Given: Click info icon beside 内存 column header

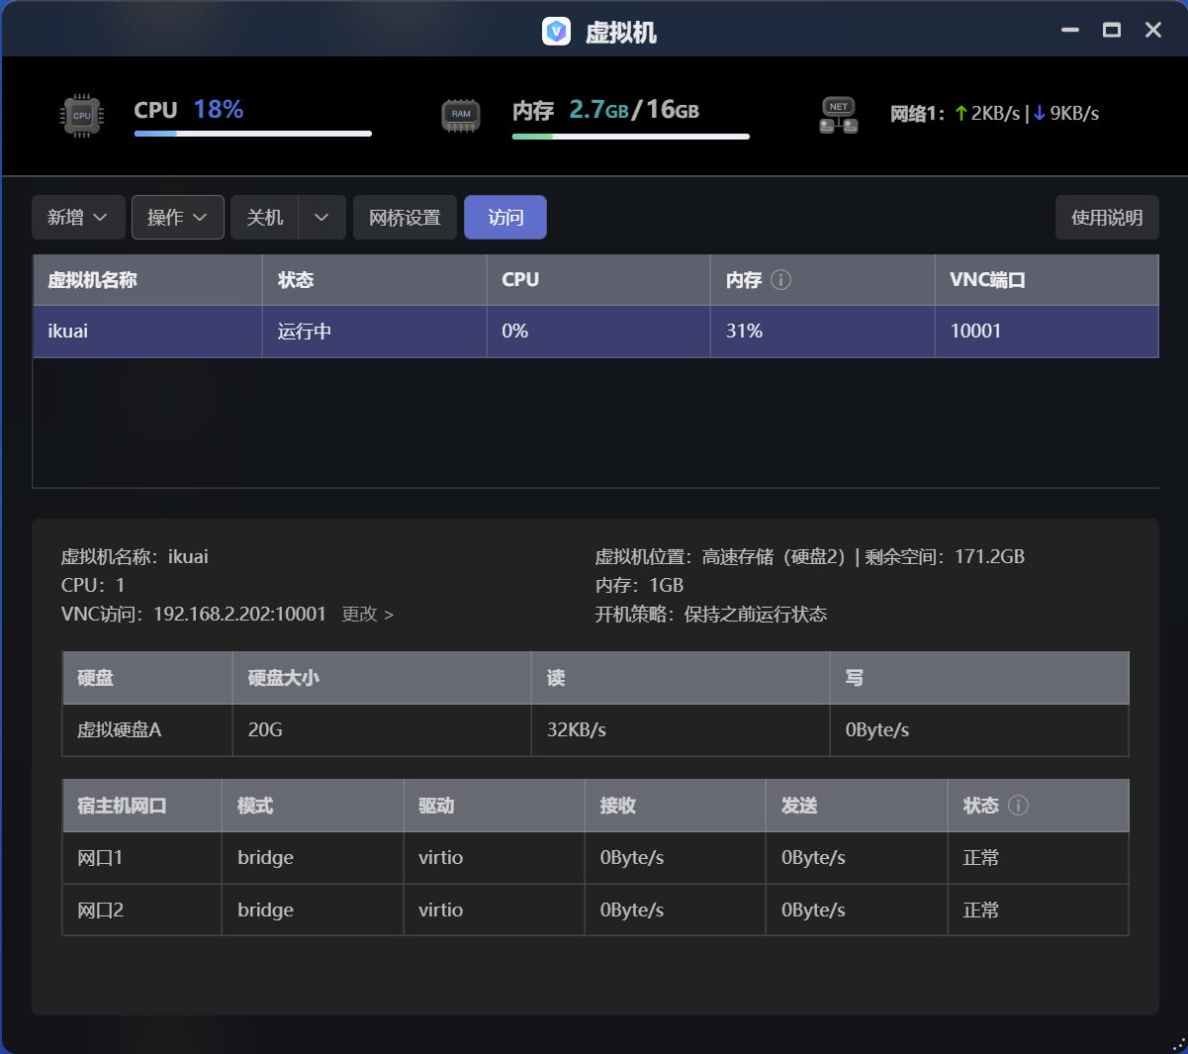Looking at the screenshot, I should tap(780, 280).
